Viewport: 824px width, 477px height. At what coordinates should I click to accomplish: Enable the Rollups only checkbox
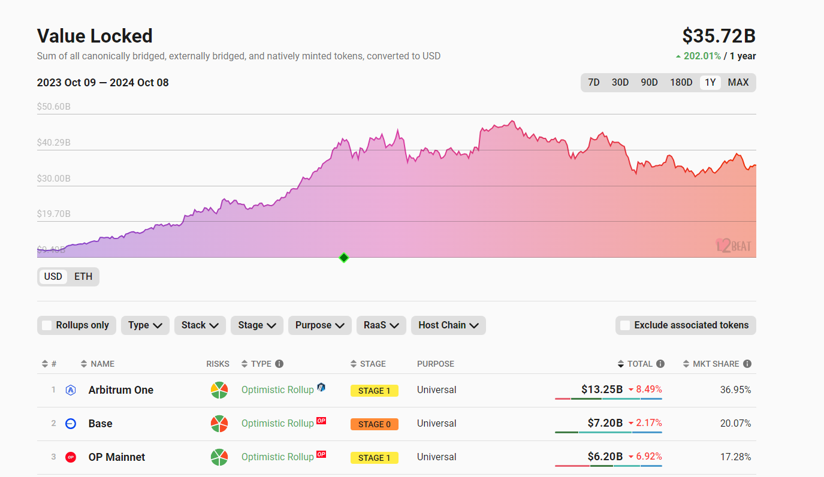[47, 325]
